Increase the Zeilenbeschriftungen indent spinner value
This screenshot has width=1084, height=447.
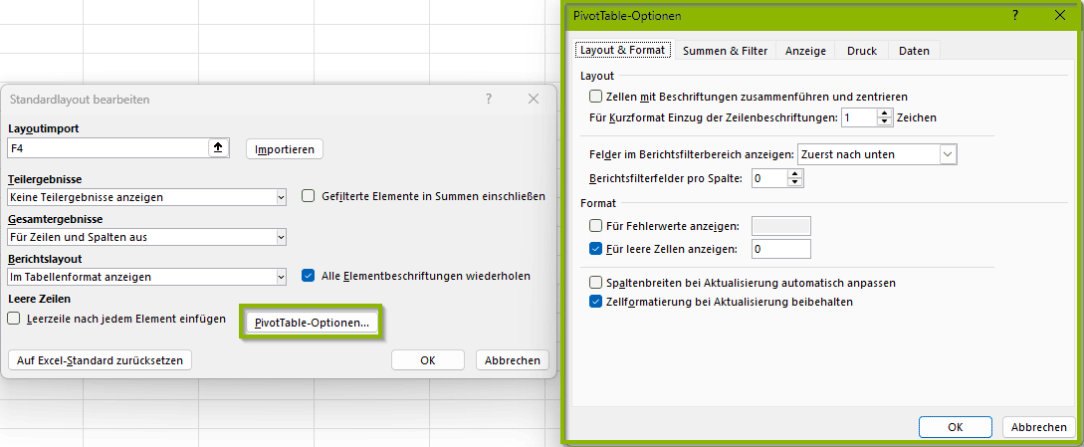tap(885, 112)
